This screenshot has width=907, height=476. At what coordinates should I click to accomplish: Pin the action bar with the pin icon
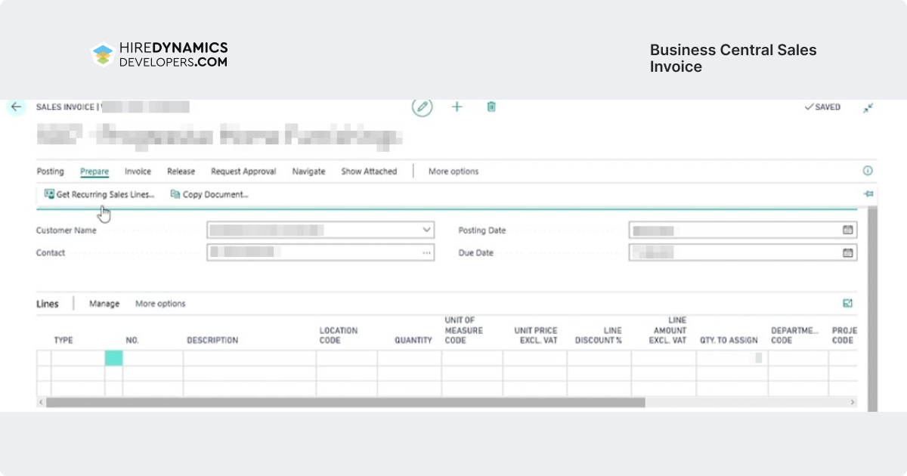[868, 194]
